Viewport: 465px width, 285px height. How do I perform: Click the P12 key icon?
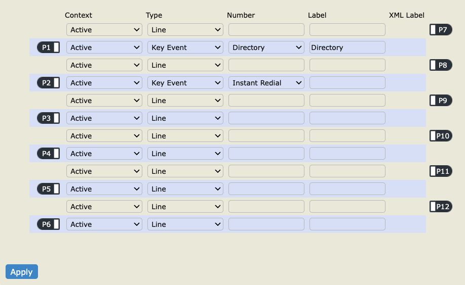441,207
